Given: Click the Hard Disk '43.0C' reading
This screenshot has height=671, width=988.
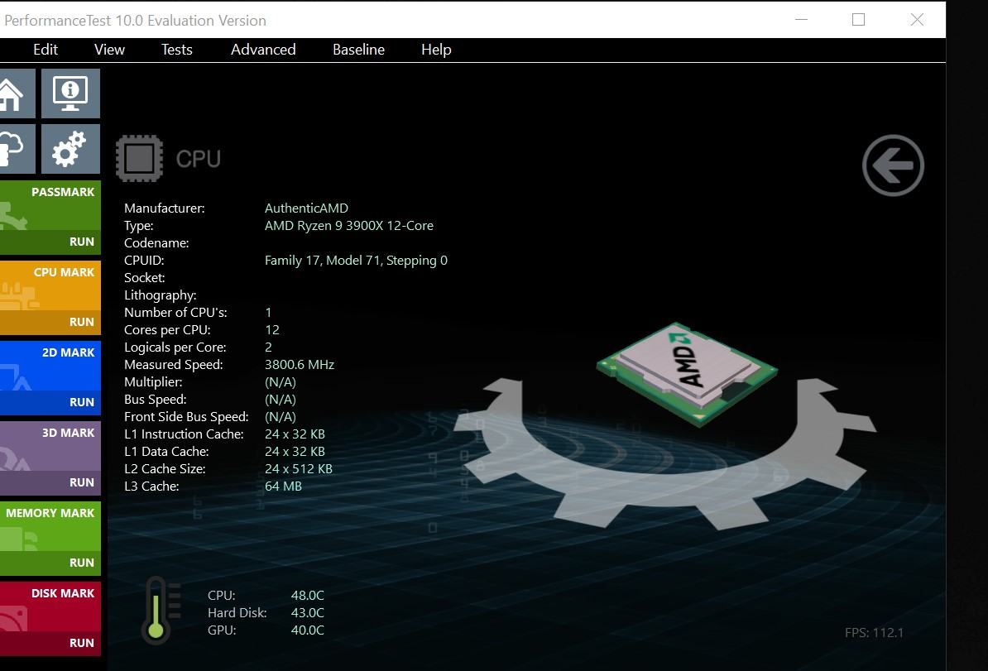Looking at the screenshot, I should coord(308,612).
